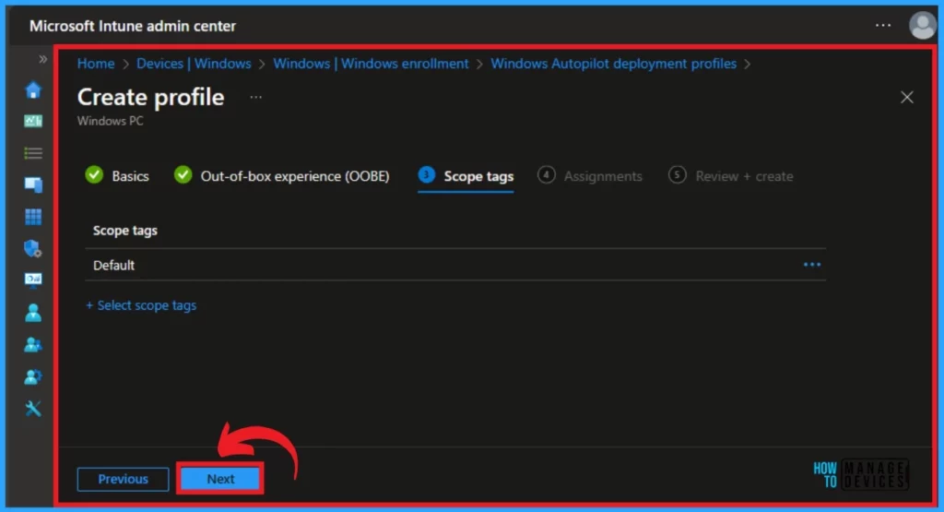Viewport: 944px width, 512px height.
Task: Open the Troubleshooting wrench icon
Action: (33, 409)
